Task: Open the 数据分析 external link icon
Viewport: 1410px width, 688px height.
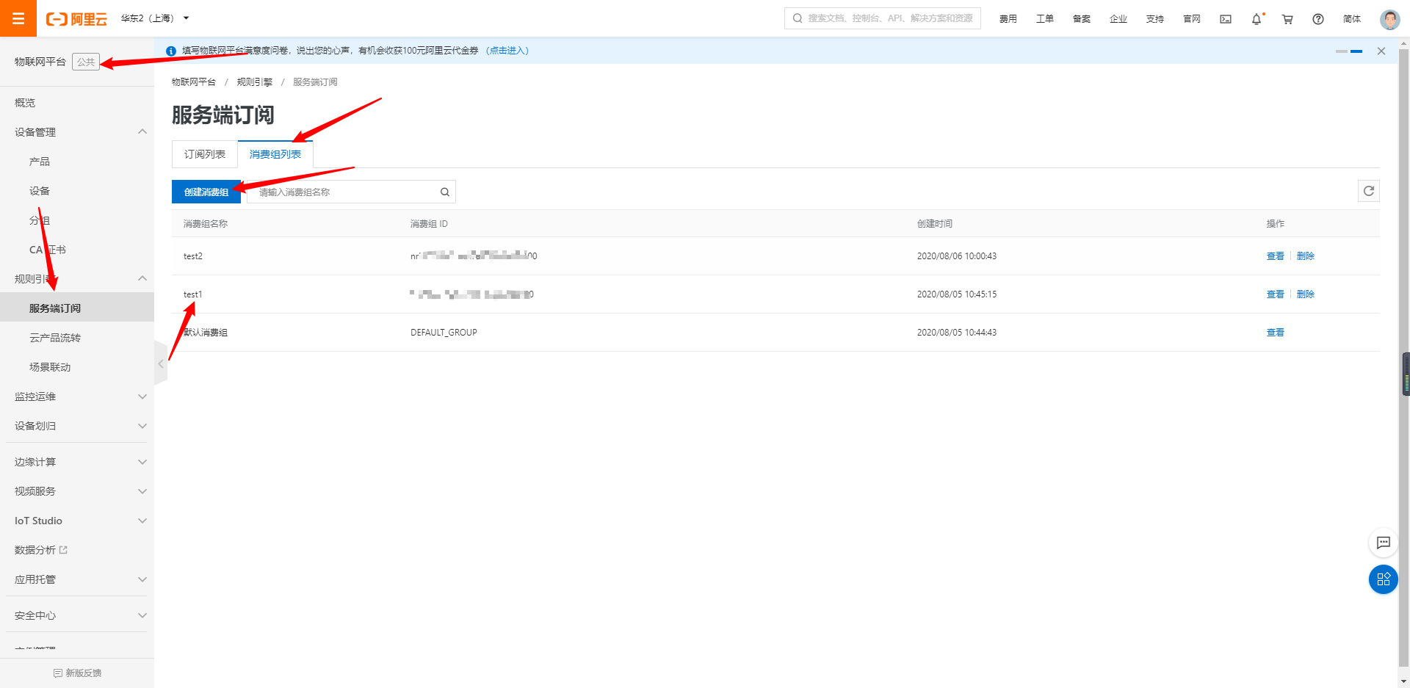Action: (x=63, y=550)
